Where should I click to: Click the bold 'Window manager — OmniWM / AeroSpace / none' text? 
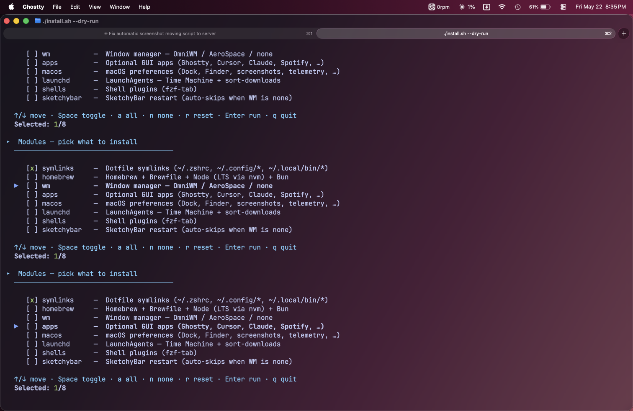pos(189,186)
